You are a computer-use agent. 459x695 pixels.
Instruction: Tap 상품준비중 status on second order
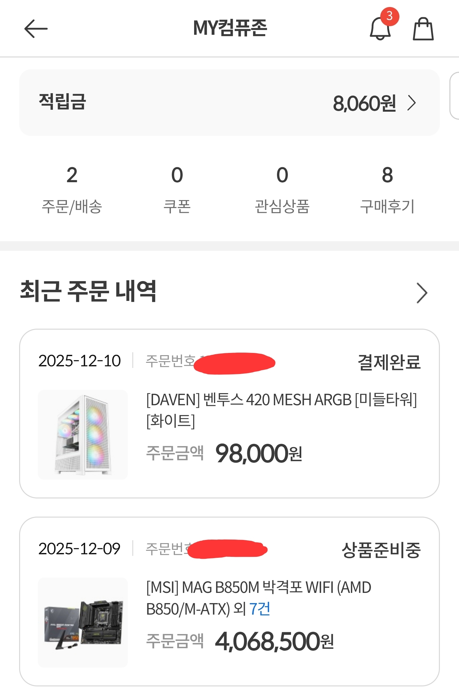point(381,550)
